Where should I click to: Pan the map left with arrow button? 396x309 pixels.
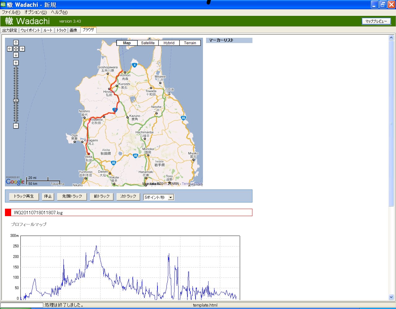(x=10, y=49)
